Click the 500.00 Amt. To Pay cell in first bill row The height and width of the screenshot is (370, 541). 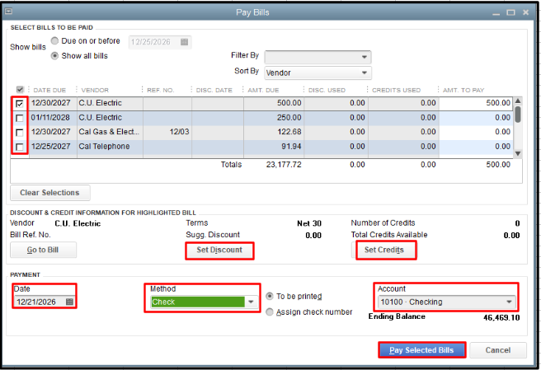pyautogui.click(x=475, y=103)
